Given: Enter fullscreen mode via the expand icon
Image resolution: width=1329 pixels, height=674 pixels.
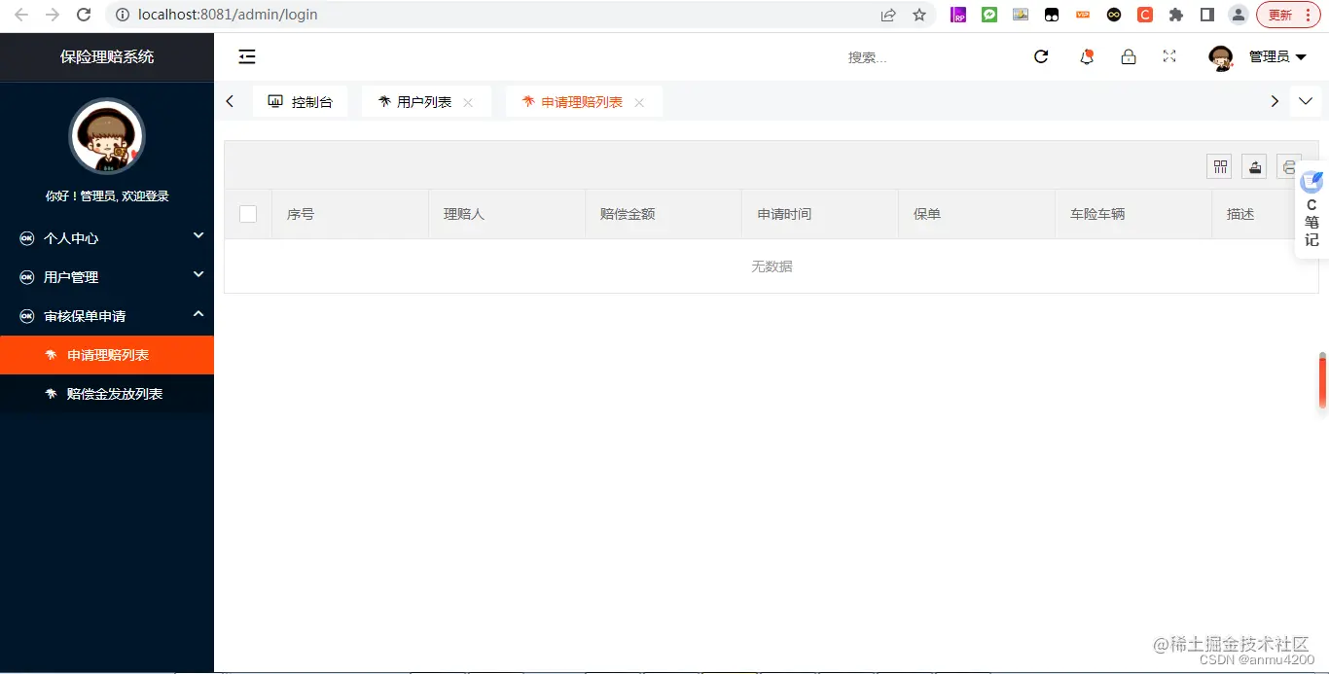Looking at the screenshot, I should pyautogui.click(x=1168, y=56).
